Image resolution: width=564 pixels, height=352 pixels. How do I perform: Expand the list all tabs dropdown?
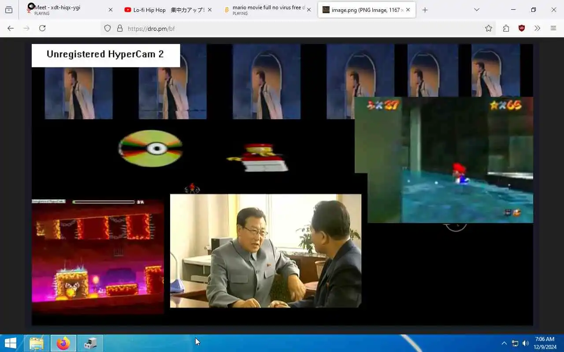476,10
